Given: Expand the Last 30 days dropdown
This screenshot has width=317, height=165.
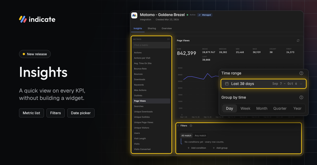Looking at the screenshot, I should [x=264, y=84].
